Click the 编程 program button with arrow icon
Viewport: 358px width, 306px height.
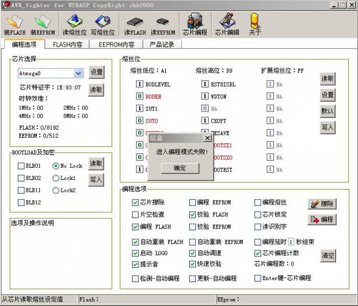click(322, 219)
